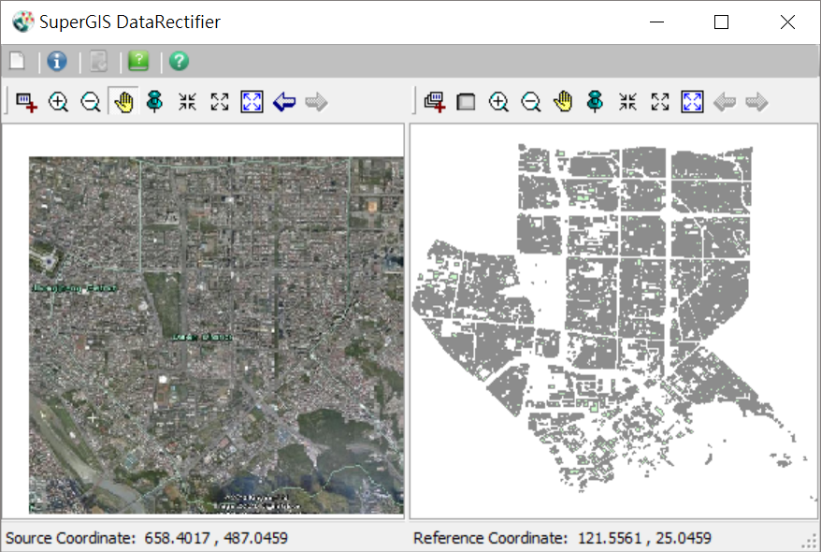Select zoom in tool for reference panel

(498, 102)
